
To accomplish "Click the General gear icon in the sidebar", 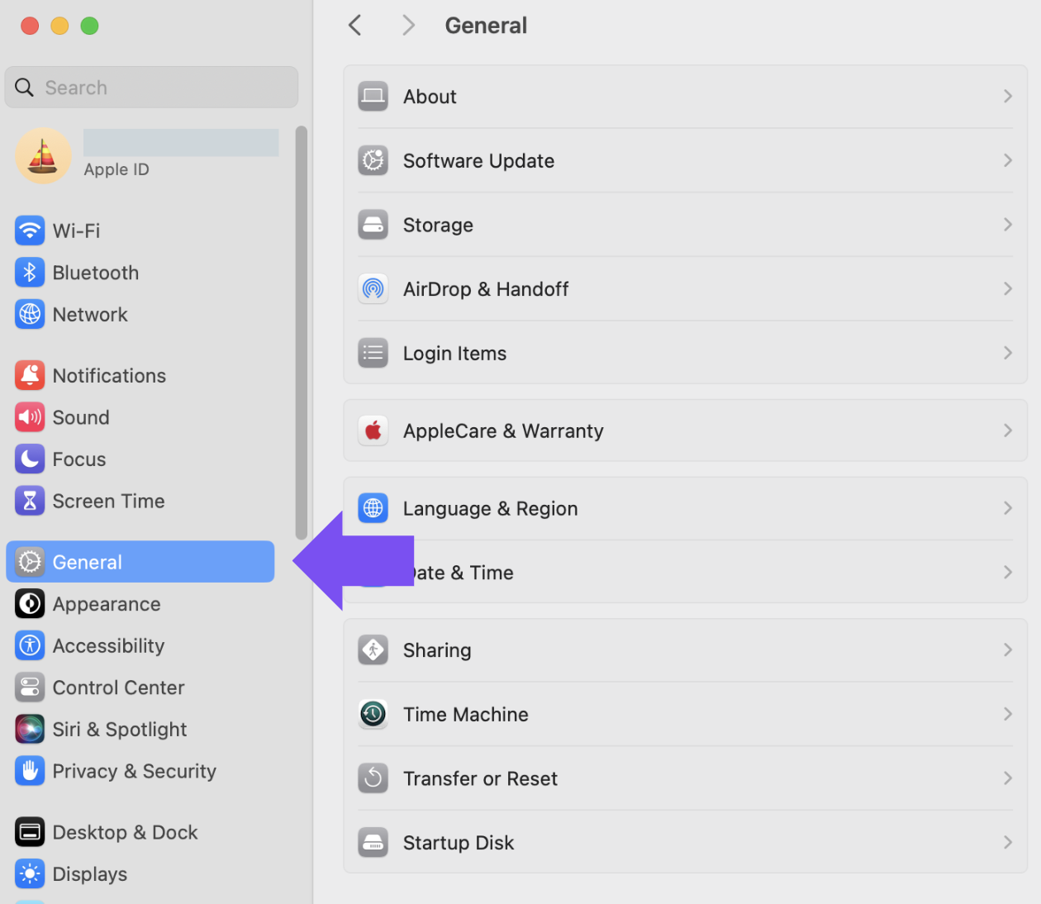I will [30, 562].
